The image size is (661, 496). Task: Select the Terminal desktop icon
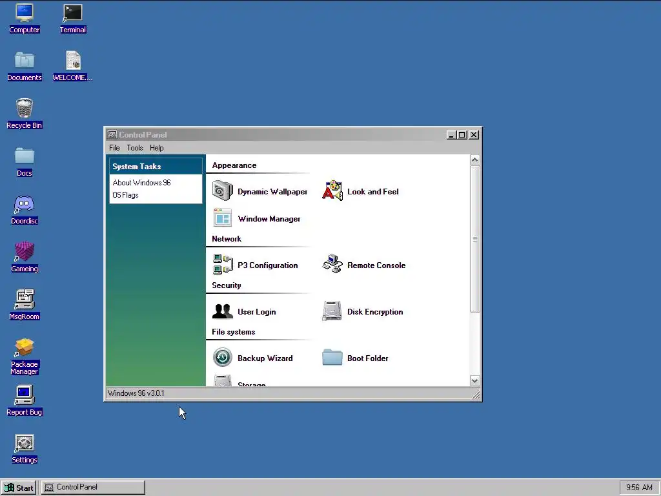coord(73,19)
